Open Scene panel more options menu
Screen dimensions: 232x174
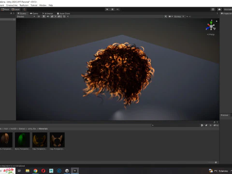217,14
